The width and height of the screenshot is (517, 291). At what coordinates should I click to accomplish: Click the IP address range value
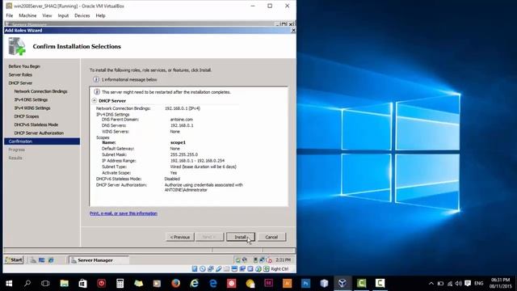click(x=197, y=161)
